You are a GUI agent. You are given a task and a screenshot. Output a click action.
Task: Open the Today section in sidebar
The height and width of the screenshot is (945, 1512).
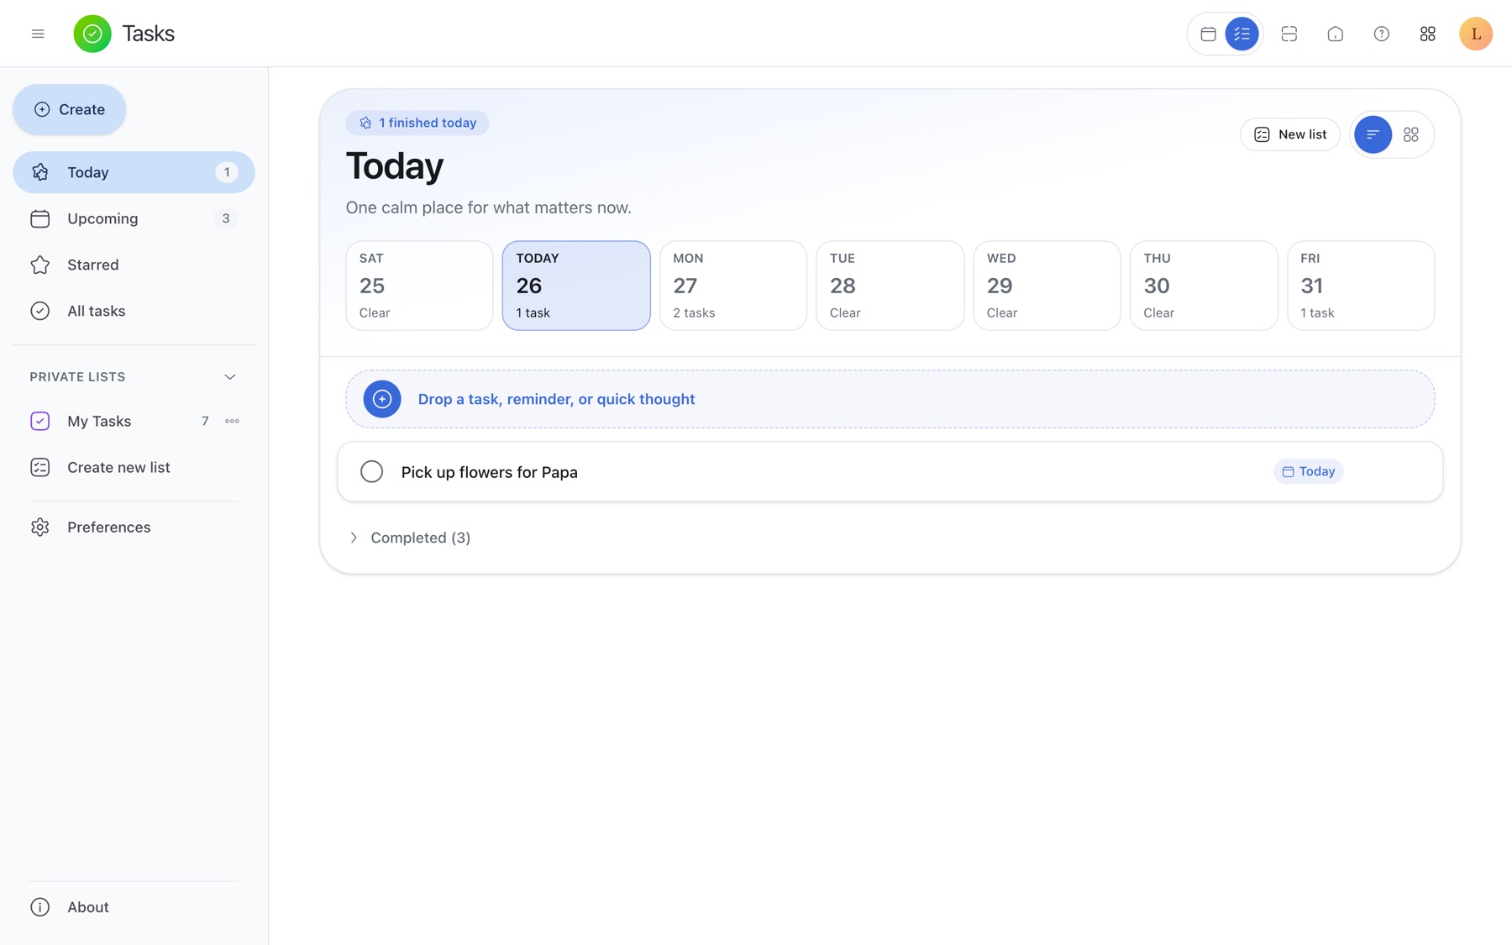pyautogui.click(x=134, y=172)
